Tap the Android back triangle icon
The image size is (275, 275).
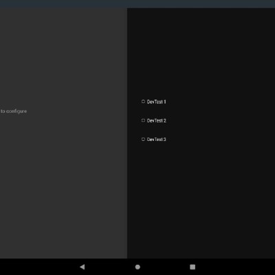click(82, 267)
